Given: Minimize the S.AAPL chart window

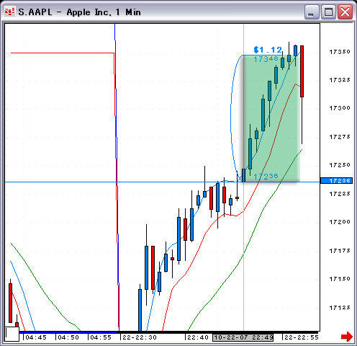Looking at the screenshot, I should 312,12.
